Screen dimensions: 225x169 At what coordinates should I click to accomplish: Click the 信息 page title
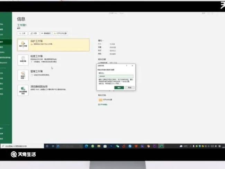[21, 19]
